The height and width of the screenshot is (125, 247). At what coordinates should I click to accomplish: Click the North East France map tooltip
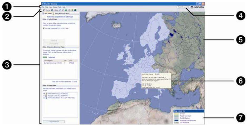[x=156, y=80]
